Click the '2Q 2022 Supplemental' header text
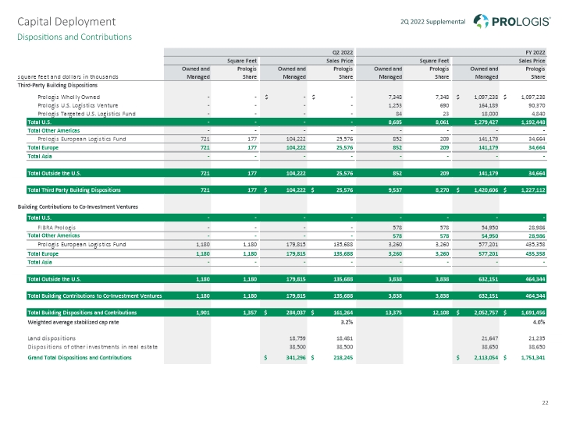562x421 pixels. tap(432, 22)
